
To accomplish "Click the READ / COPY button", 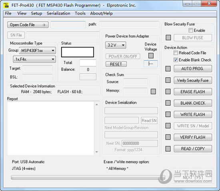I will tap(193, 149).
